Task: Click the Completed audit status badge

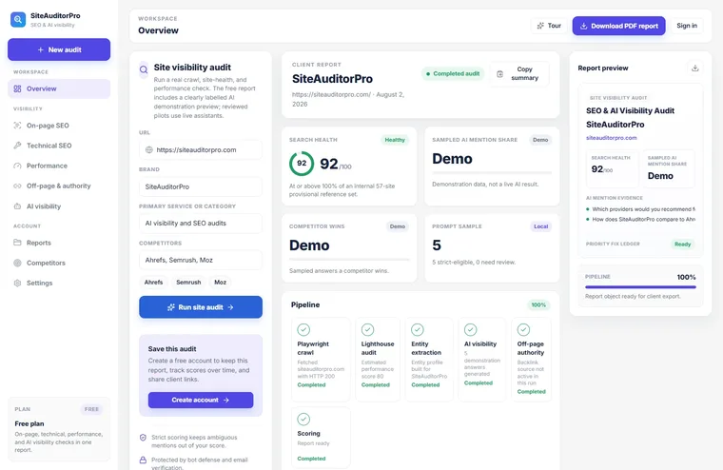Action: 453,74
